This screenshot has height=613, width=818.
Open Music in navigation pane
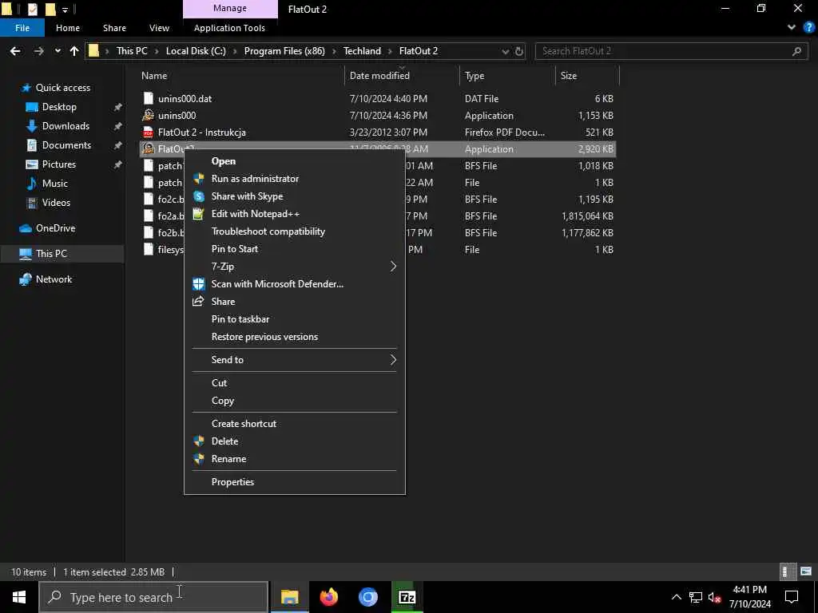pos(54,184)
